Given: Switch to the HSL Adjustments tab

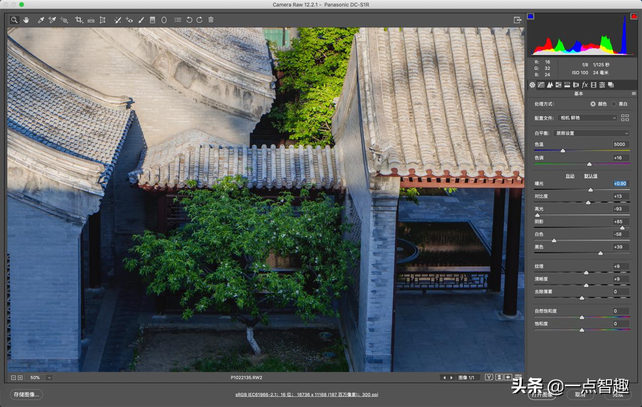Looking at the screenshot, I should [558, 85].
